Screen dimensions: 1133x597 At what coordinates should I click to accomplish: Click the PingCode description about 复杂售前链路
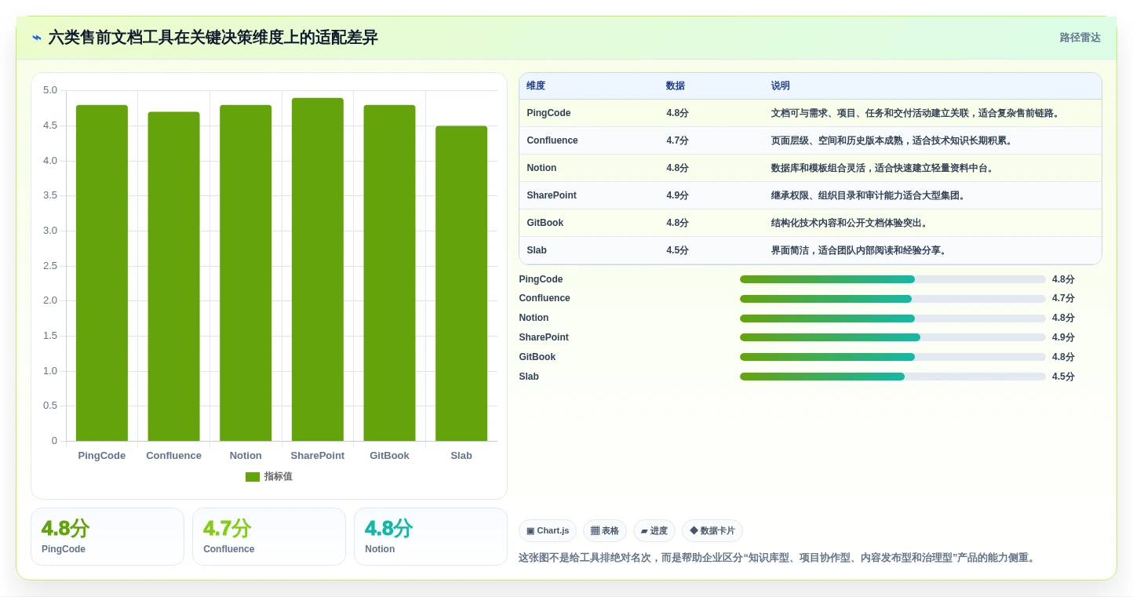[916, 113]
